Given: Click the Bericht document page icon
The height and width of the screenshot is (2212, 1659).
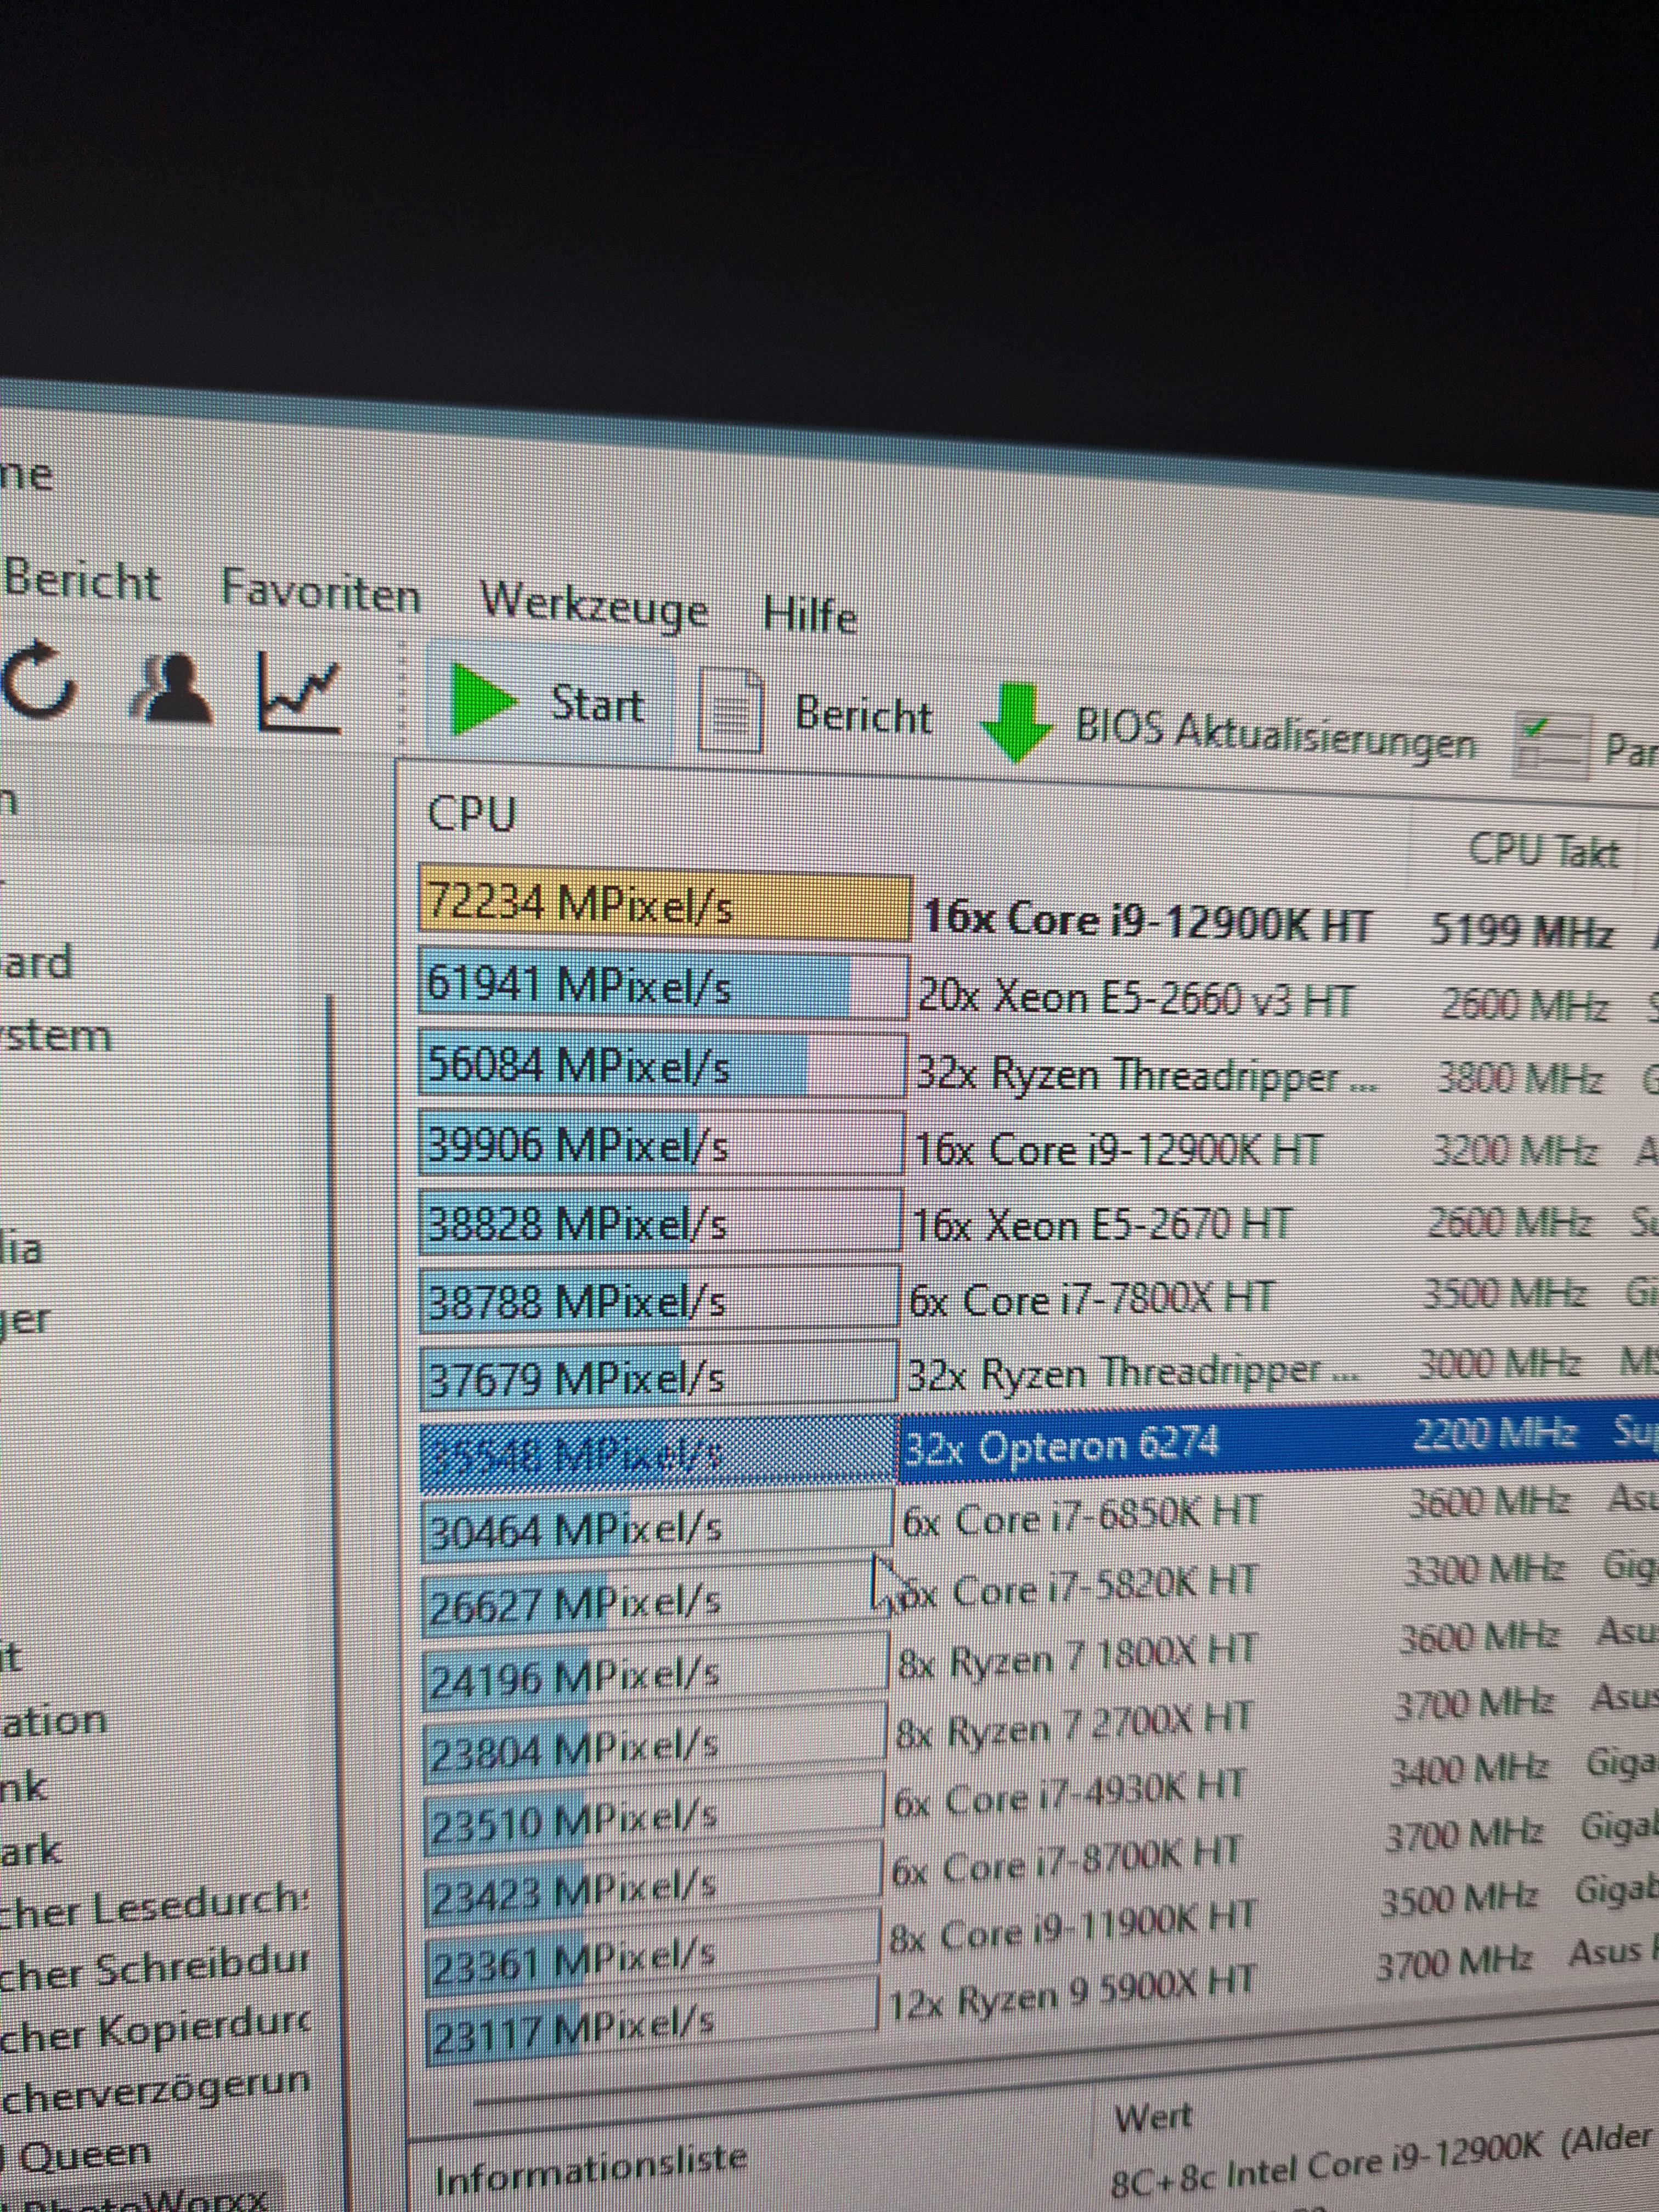Looking at the screenshot, I should click(731, 712).
